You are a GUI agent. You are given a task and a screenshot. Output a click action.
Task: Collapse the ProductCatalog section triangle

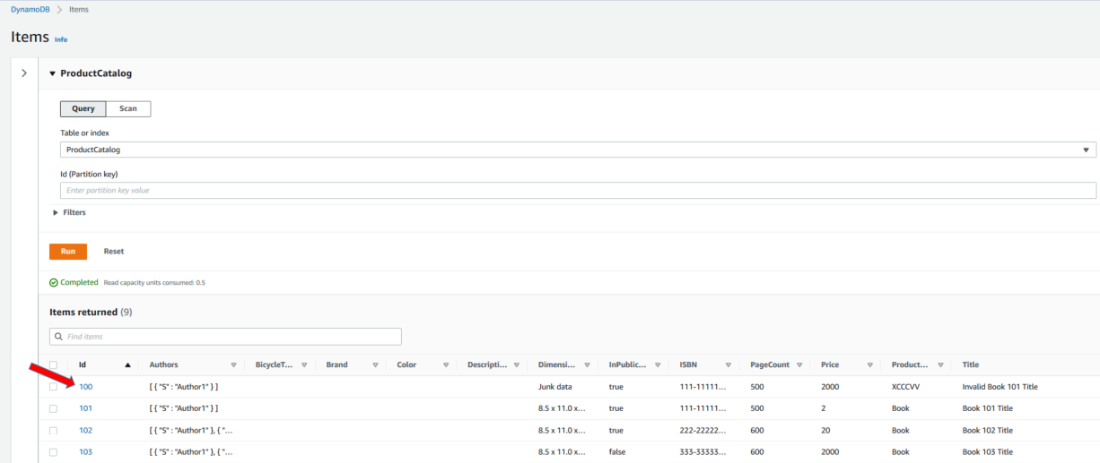53,73
